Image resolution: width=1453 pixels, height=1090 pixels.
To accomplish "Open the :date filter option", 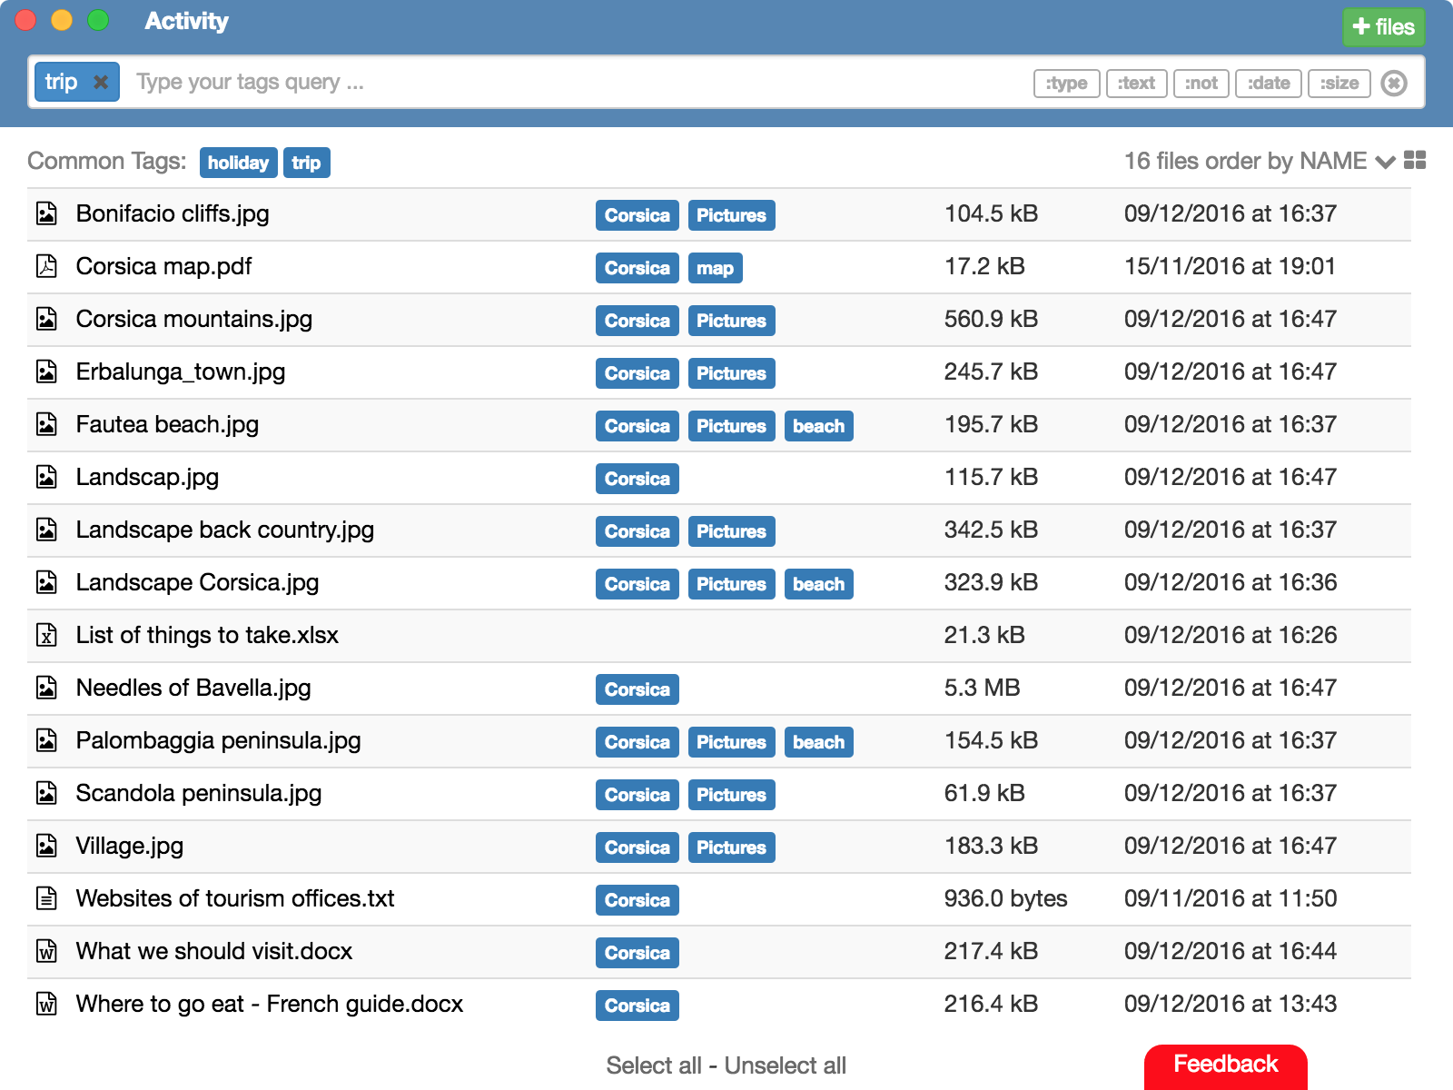I will [1268, 83].
